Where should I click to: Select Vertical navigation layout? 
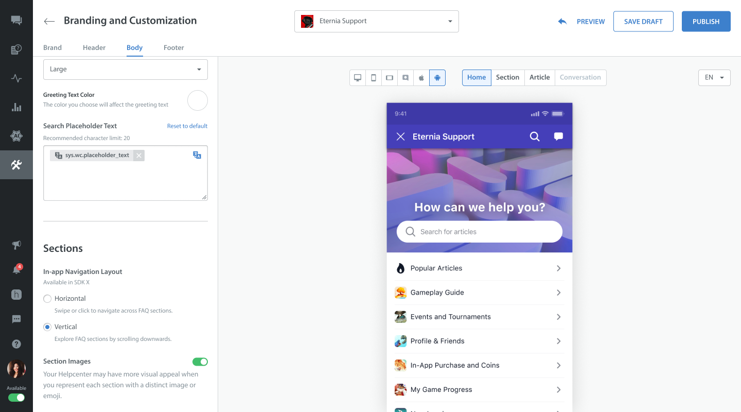tap(47, 327)
